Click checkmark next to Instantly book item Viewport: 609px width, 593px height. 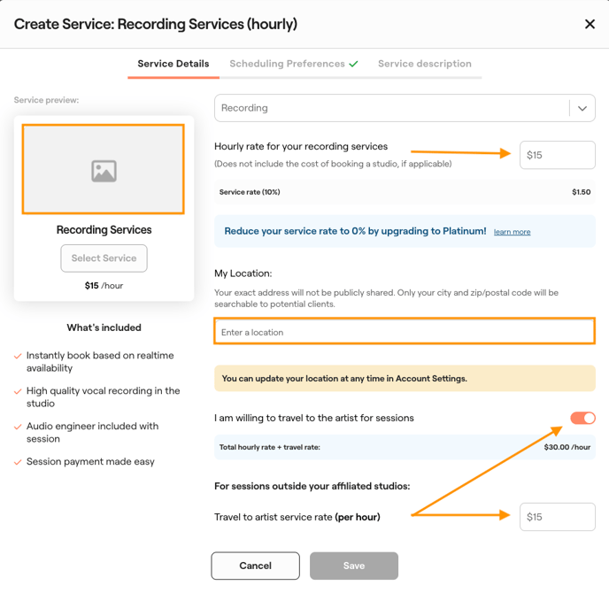point(19,356)
